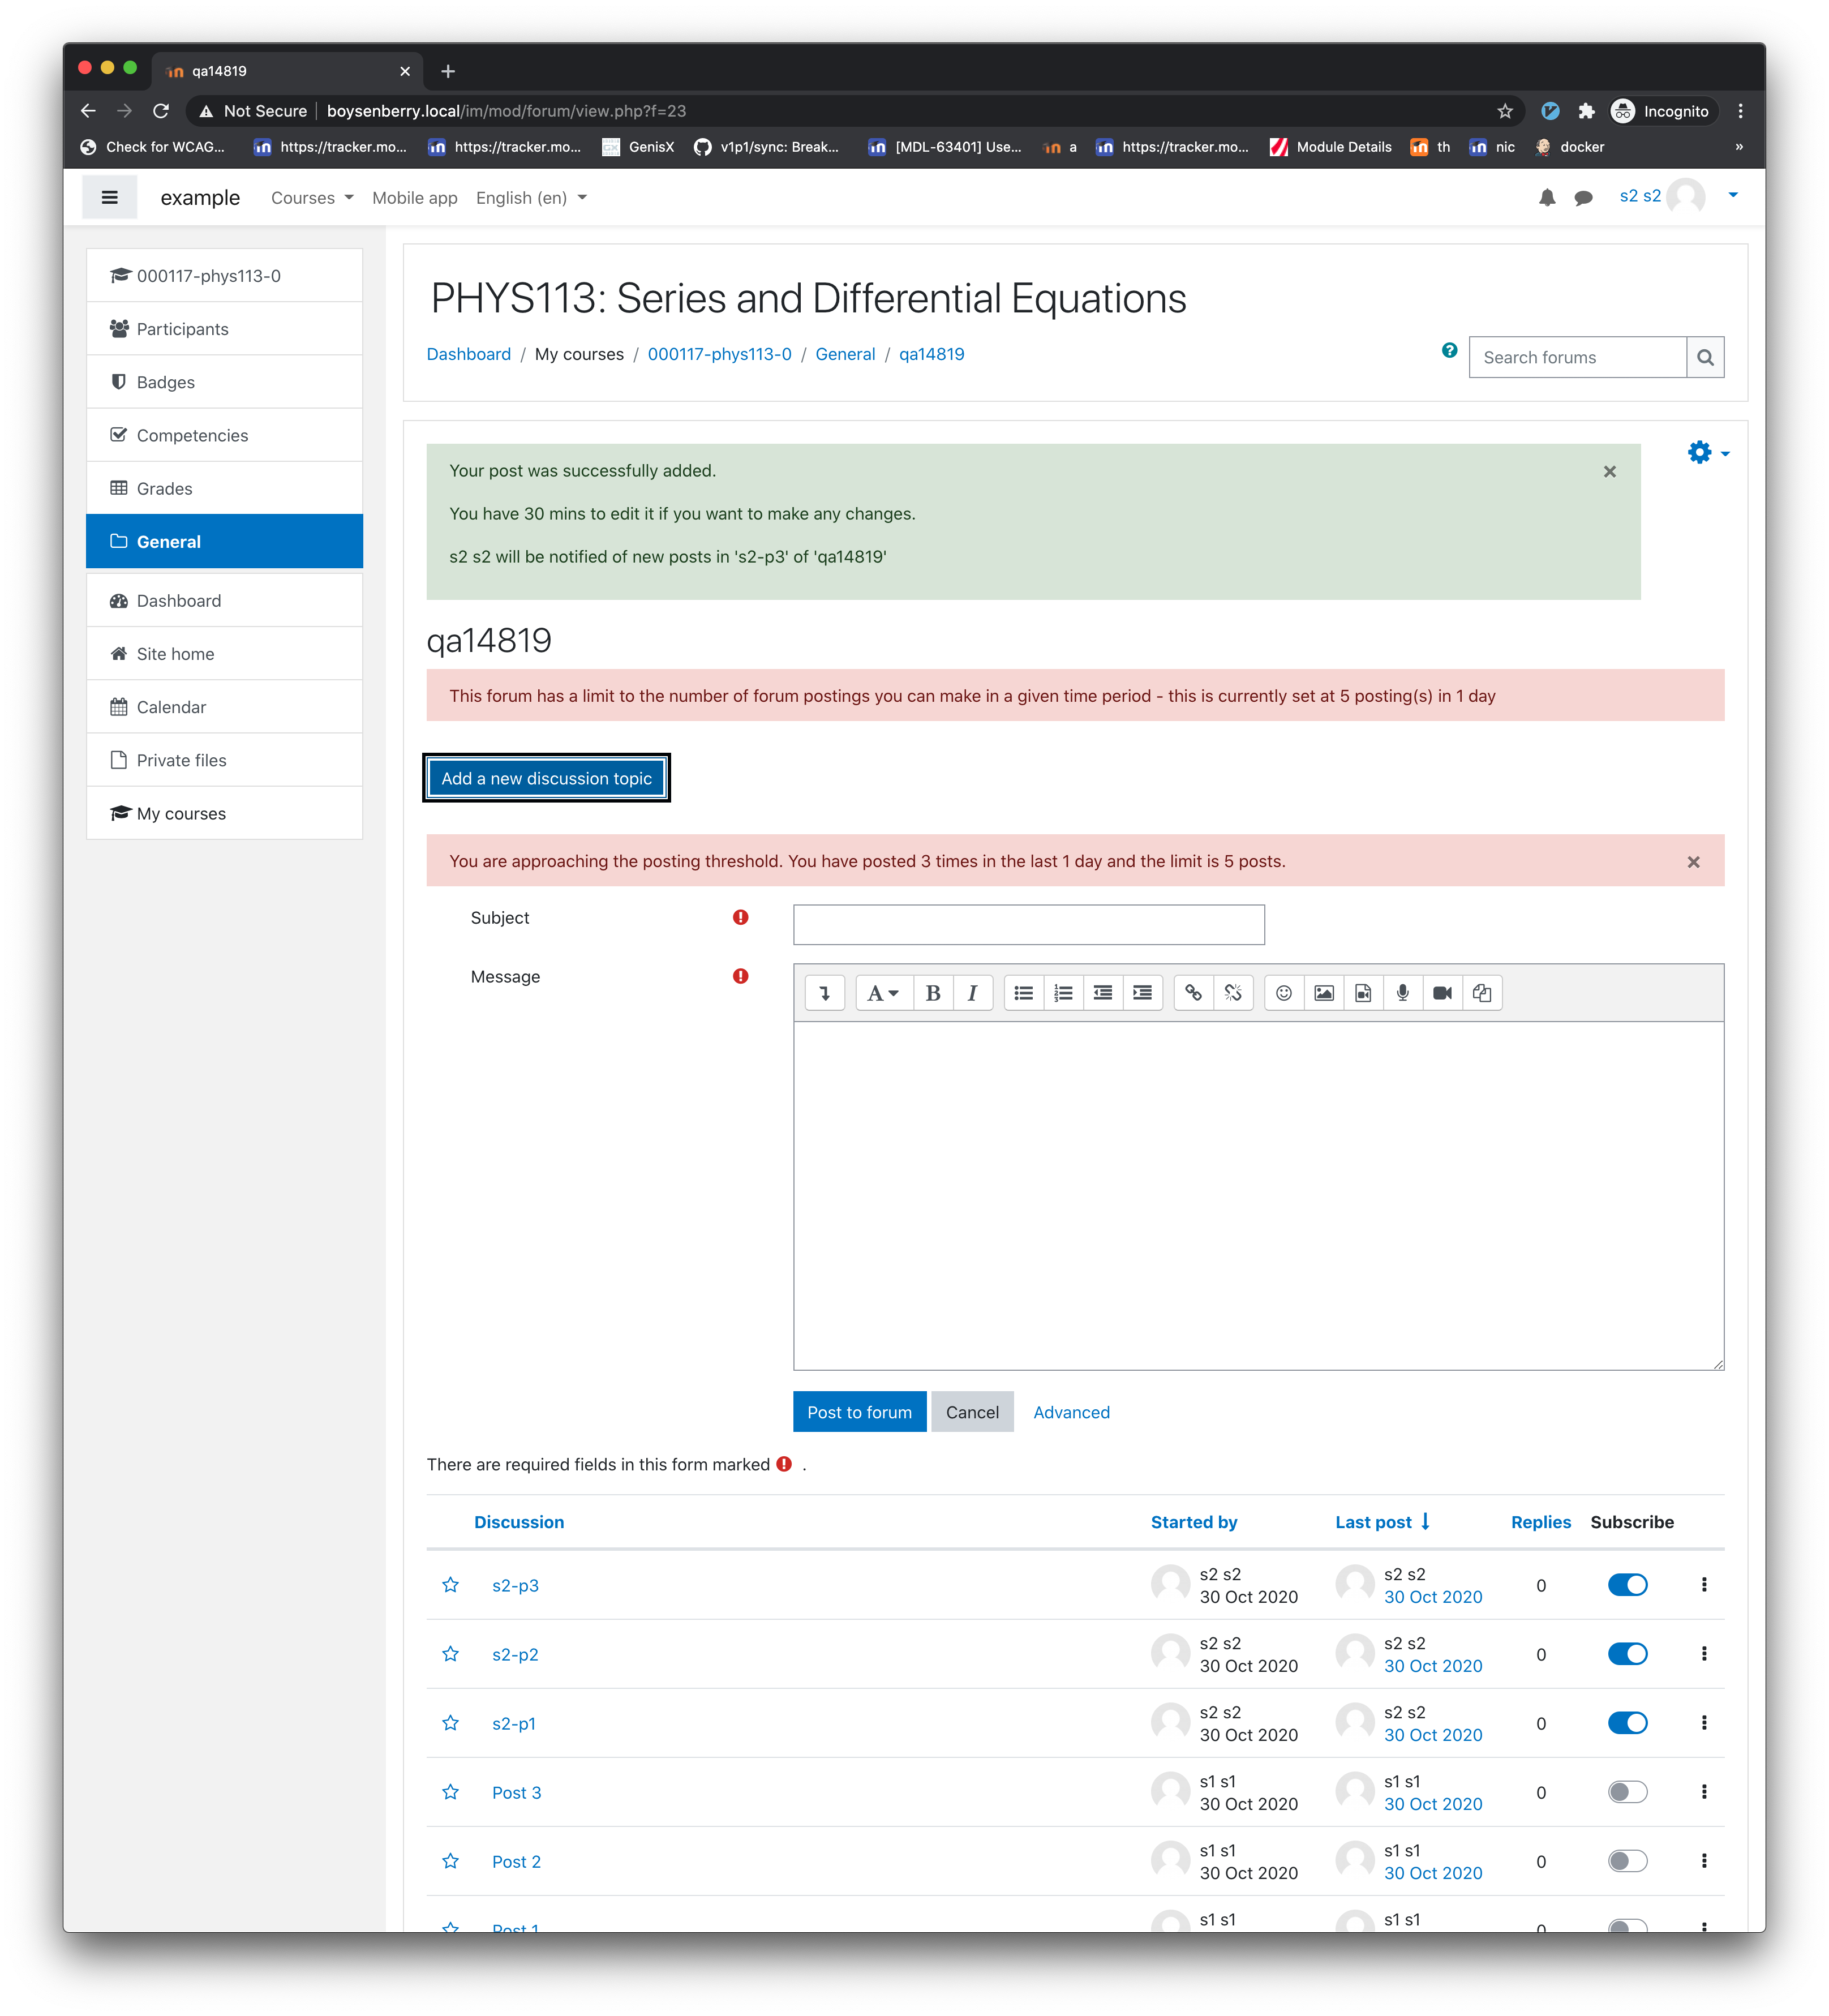Image resolution: width=1829 pixels, height=2016 pixels.
Task: Open the paragraph styles dropdown in the editor
Action: (x=883, y=993)
